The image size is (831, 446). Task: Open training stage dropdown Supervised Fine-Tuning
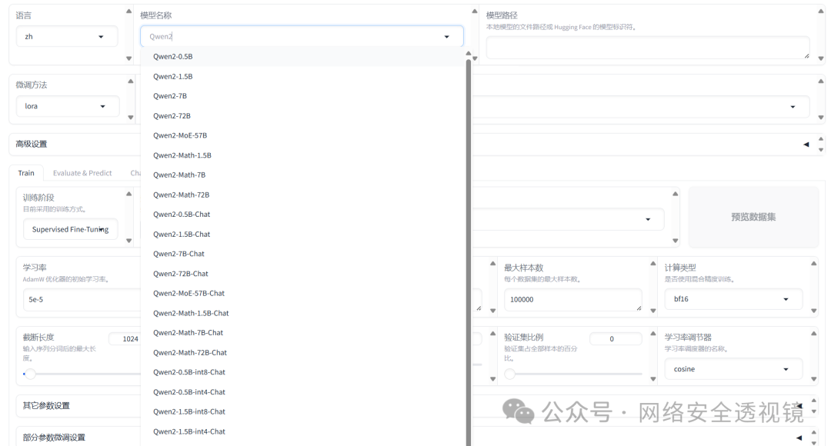71,229
